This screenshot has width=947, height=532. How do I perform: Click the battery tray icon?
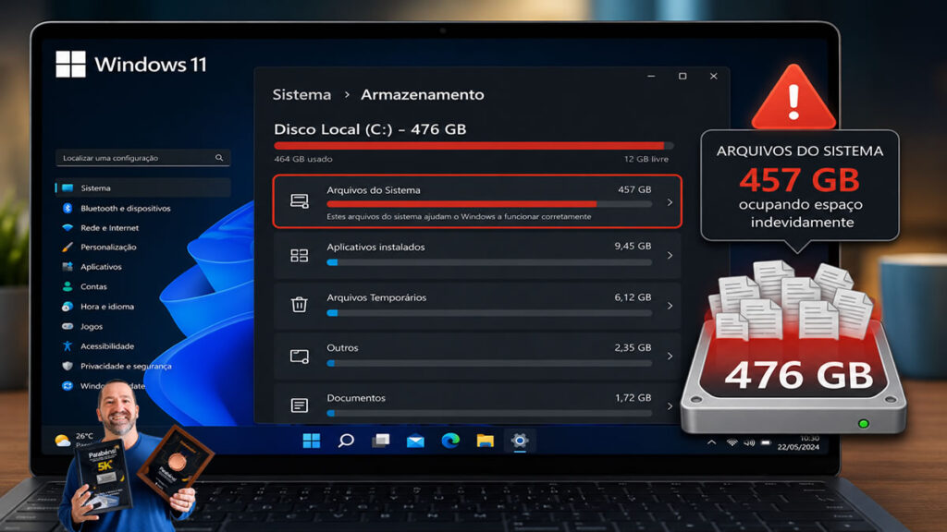(766, 442)
